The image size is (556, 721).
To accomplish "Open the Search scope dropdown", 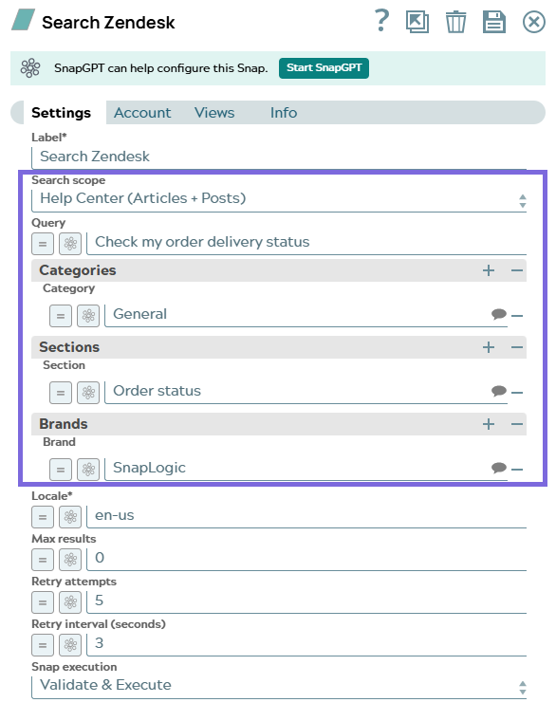I will (279, 199).
